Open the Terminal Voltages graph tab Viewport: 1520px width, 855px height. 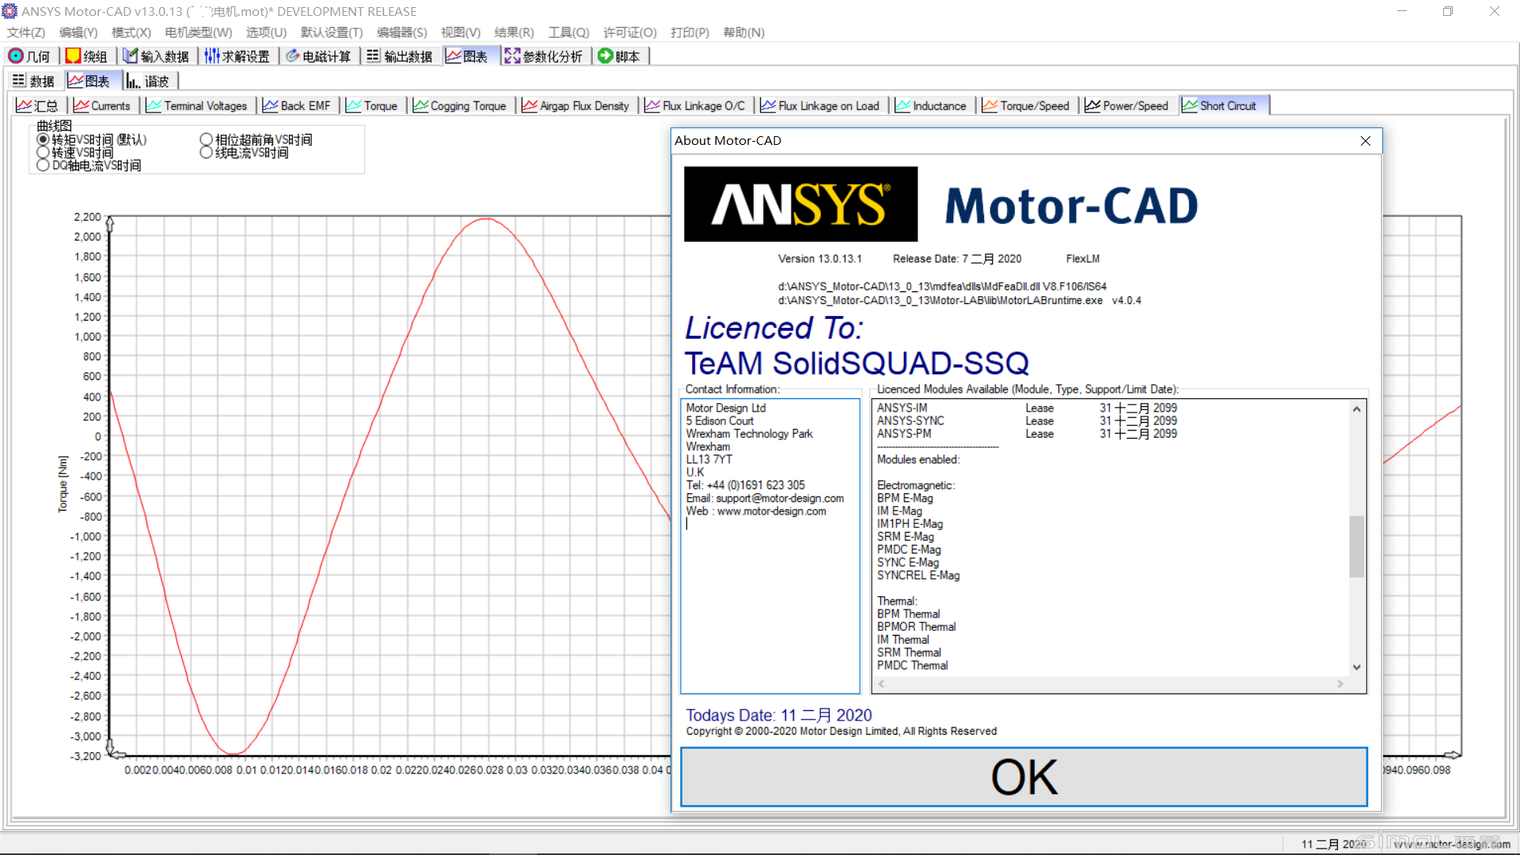[x=196, y=105]
